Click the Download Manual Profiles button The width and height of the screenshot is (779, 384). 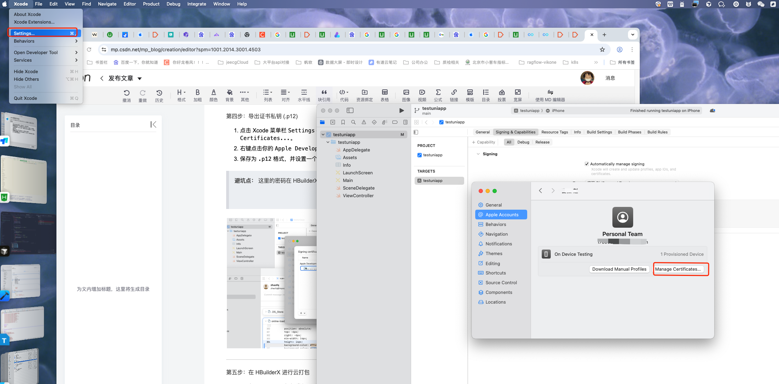[619, 269]
